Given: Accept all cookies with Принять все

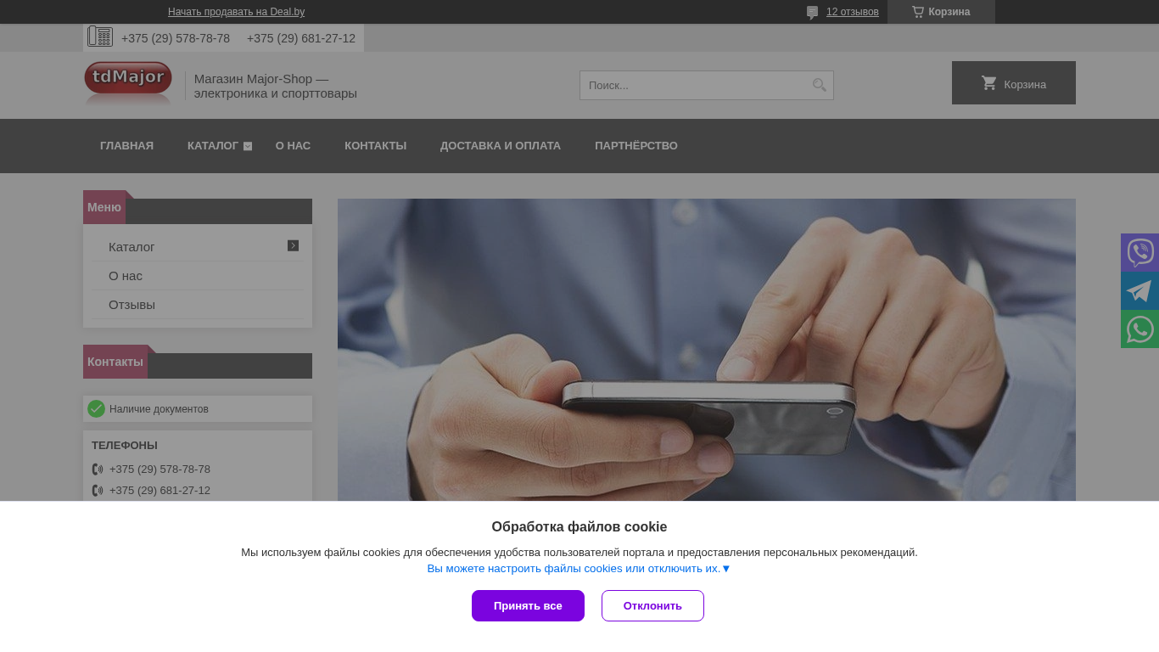Looking at the screenshot, I should pos(528,605).
